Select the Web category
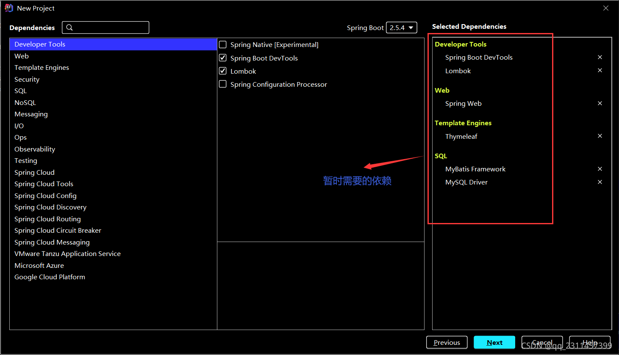 113,56
